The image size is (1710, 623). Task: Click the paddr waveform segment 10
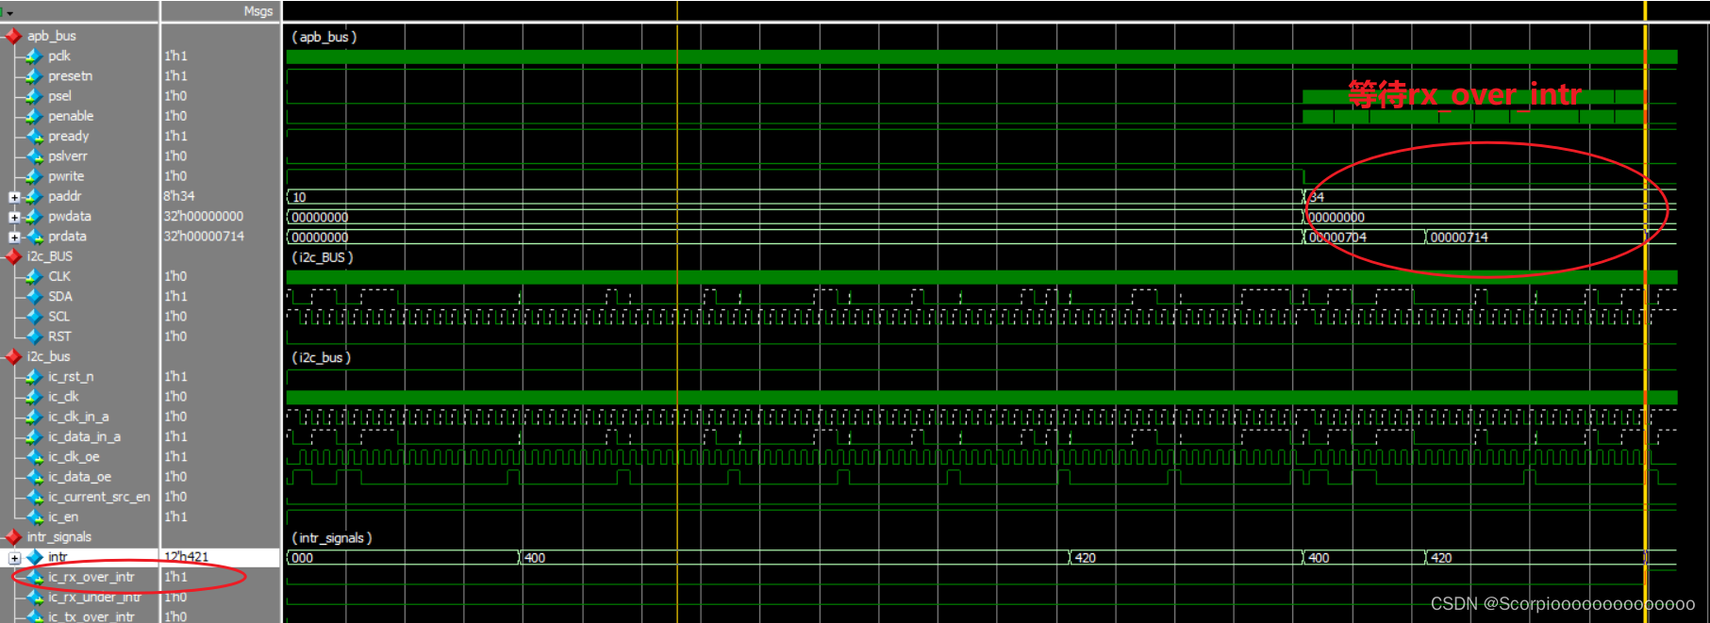click(x=794, y=197)
